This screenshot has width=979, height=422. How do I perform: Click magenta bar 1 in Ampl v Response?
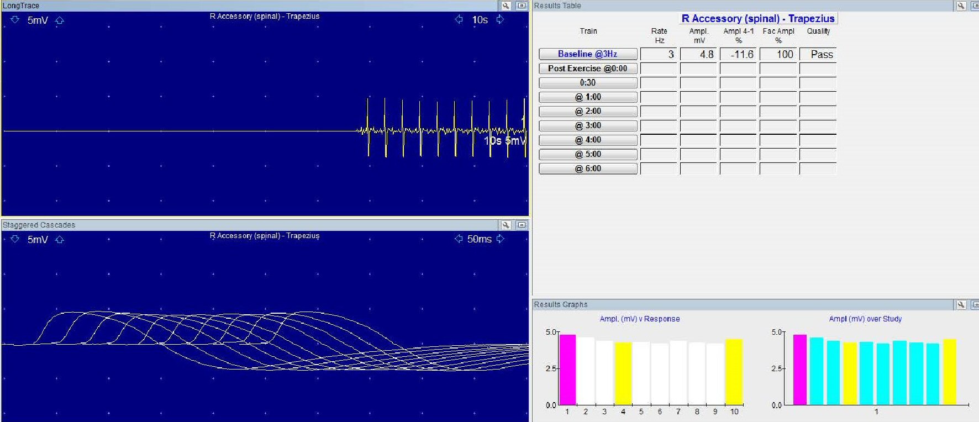(567, 369)
